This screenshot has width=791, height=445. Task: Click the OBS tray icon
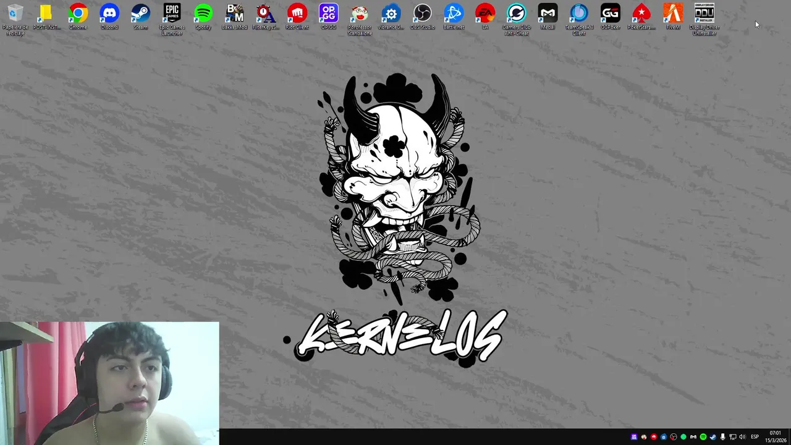[x=674, y=437]
